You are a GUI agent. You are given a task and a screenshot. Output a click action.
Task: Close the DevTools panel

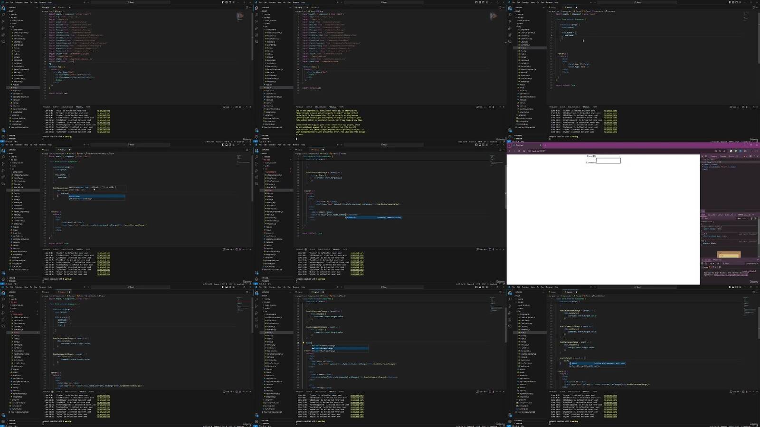coord(758,156)
